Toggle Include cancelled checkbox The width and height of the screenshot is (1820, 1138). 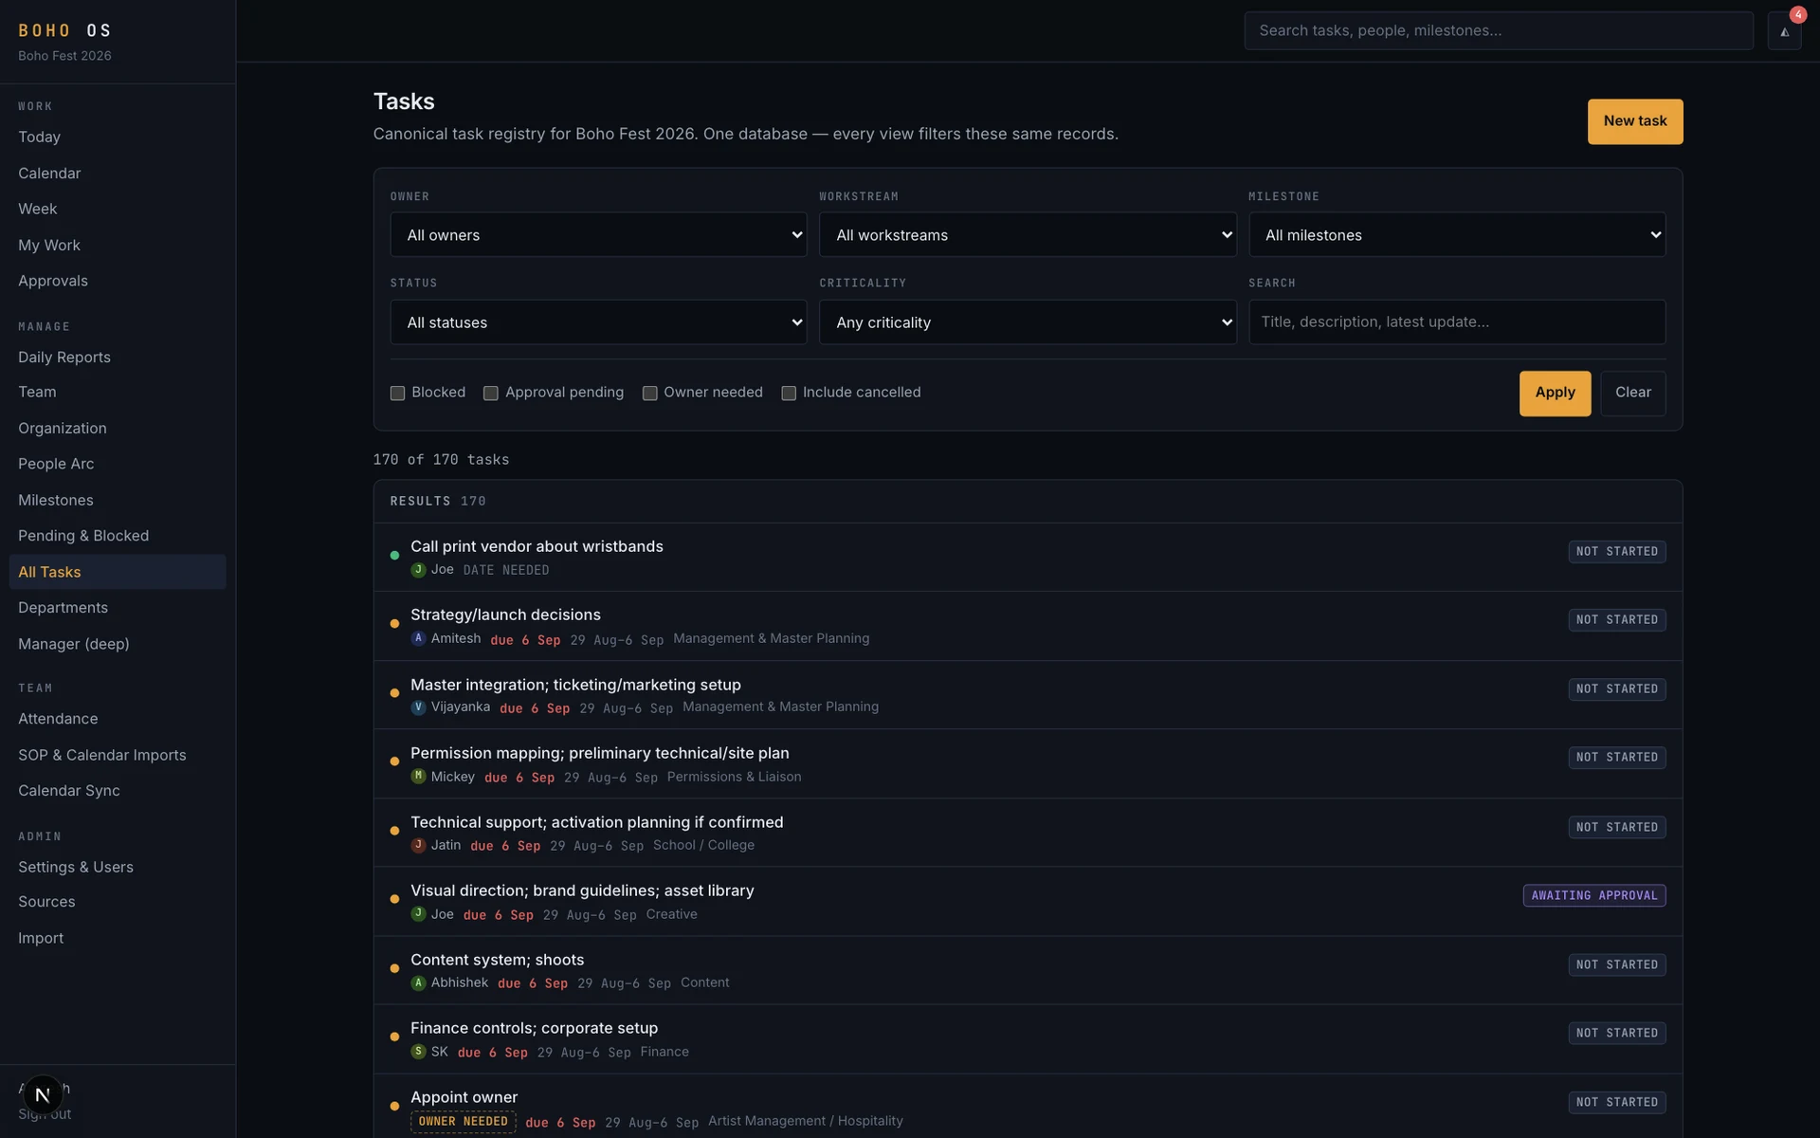tap(788, 394)
